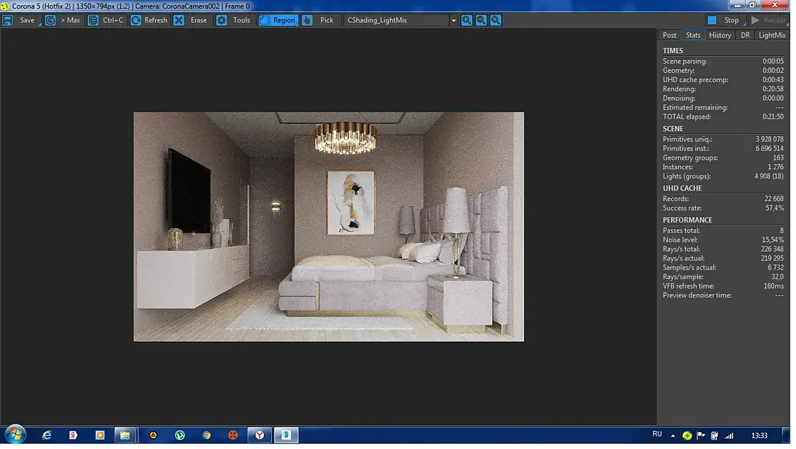Click the PERFORMANCE section header
The height and width of the screenshot is (449, 796).
point(687,220)
